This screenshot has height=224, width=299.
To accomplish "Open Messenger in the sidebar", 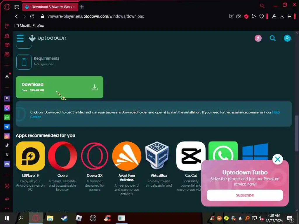I will pyautogui.click(x=7, y=108).
